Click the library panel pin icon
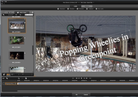Screen dimensions: 138x97 pos(32,13)
